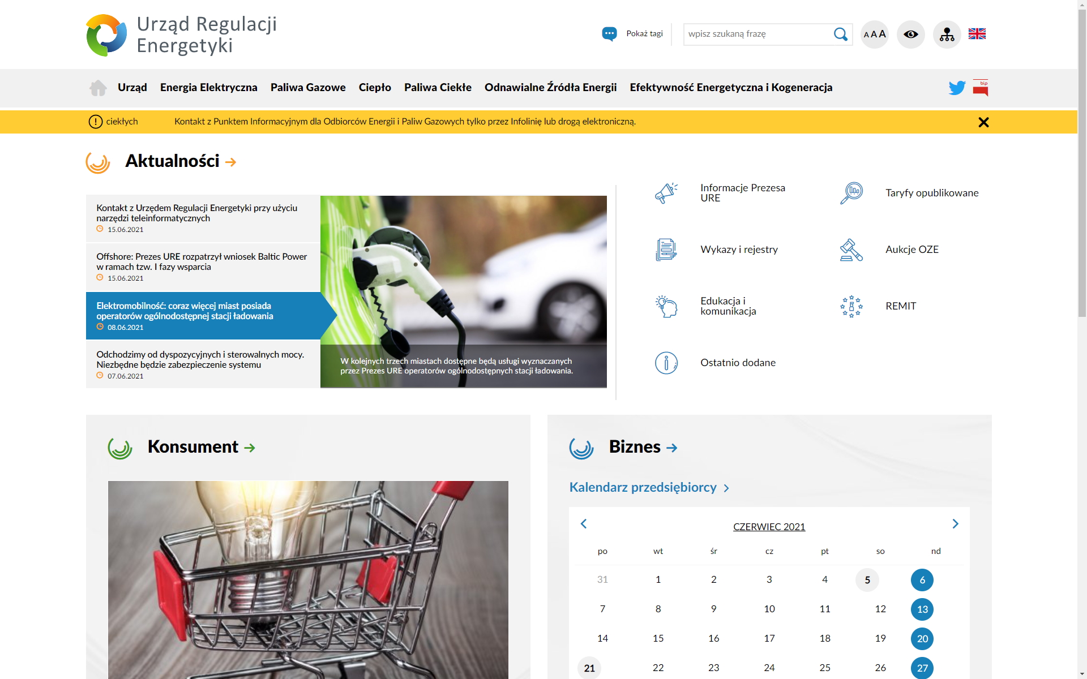The height and width of the screenshot is (679, 1087).
Task: Toggle high contrast with the eye icon
Action: point(910,35)
